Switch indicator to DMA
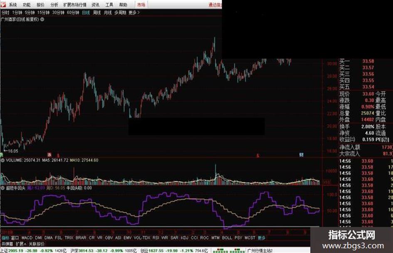393x253 pixels. (48, 238)
